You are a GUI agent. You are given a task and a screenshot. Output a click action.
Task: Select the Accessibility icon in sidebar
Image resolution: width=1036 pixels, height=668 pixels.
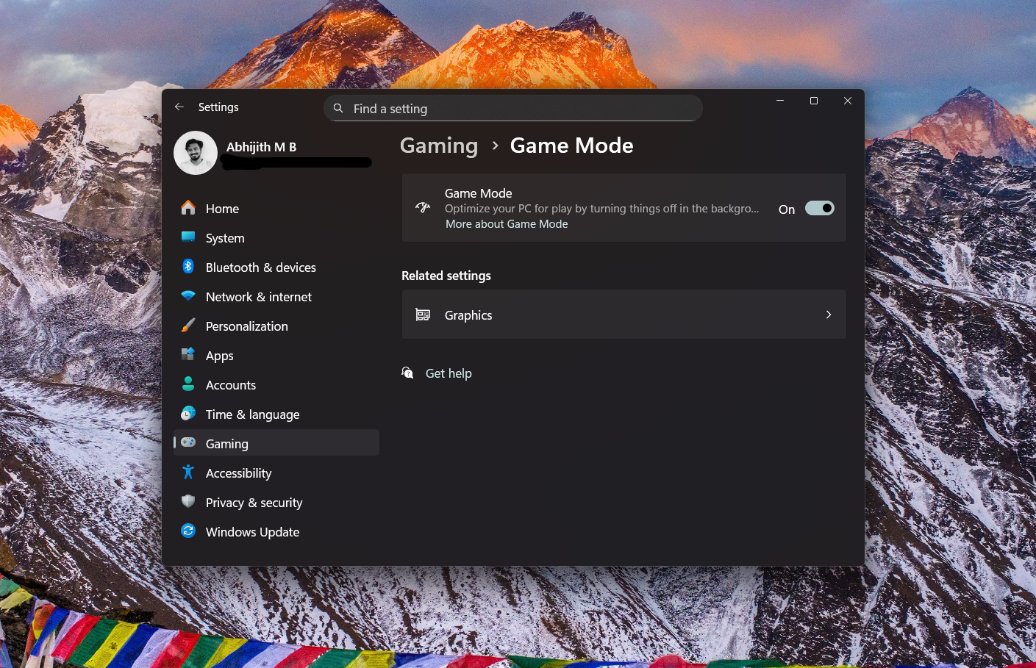[x=188, y=473]
